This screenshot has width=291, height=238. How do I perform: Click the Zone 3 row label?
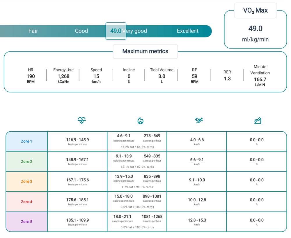(26, 181)
